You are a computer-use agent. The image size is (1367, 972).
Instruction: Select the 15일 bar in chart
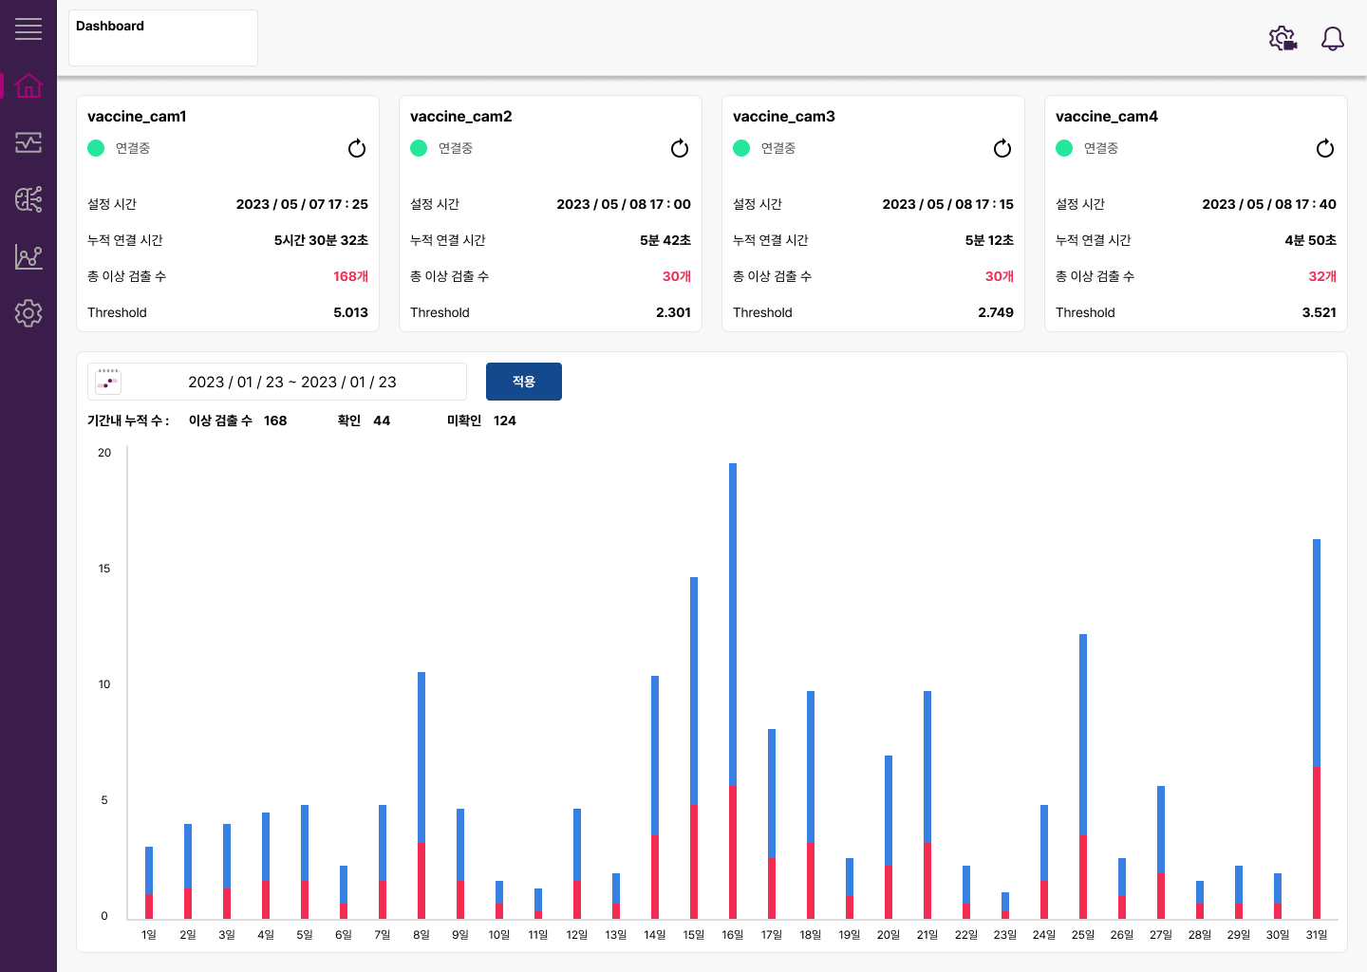pyautogui.click(x=694, y=748)
